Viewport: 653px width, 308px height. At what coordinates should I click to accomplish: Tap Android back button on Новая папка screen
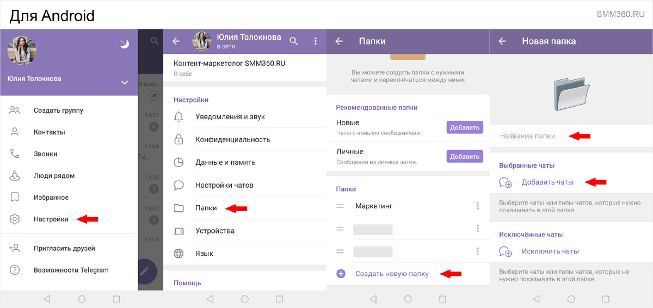pyautogui.click(x=536, y=299)
